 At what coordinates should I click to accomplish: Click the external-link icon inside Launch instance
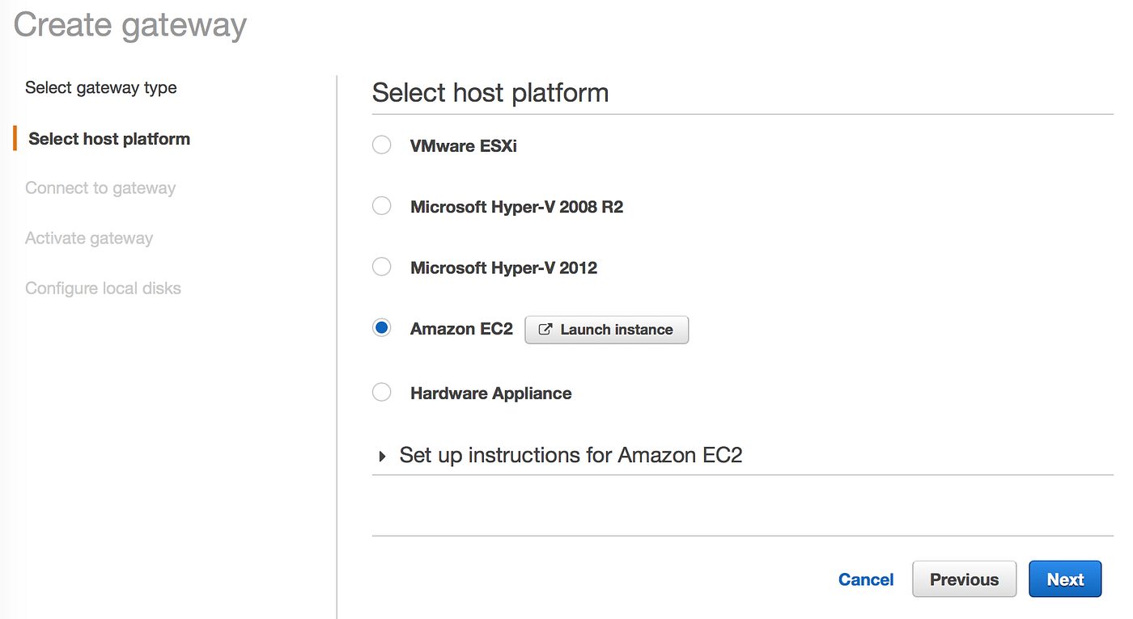coord(545,329)
